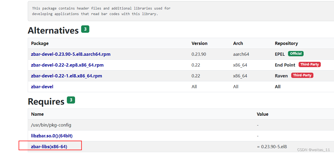Viewport: 334px width, 154px height.
Task: Open the zbar-devel-0.22-2.ep8.x86_64.rpm package link
Action: [67, 65]
